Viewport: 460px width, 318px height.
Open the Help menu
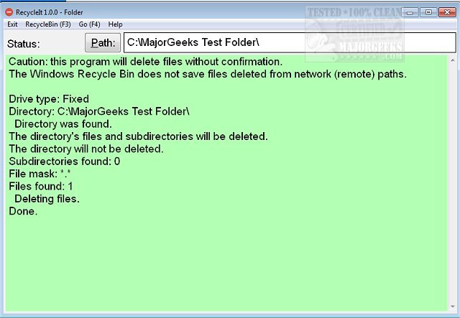click(x=115, y=24)
